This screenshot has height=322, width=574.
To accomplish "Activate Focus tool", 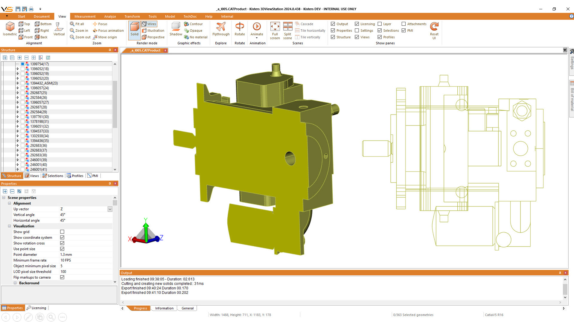I will (100, 24).
